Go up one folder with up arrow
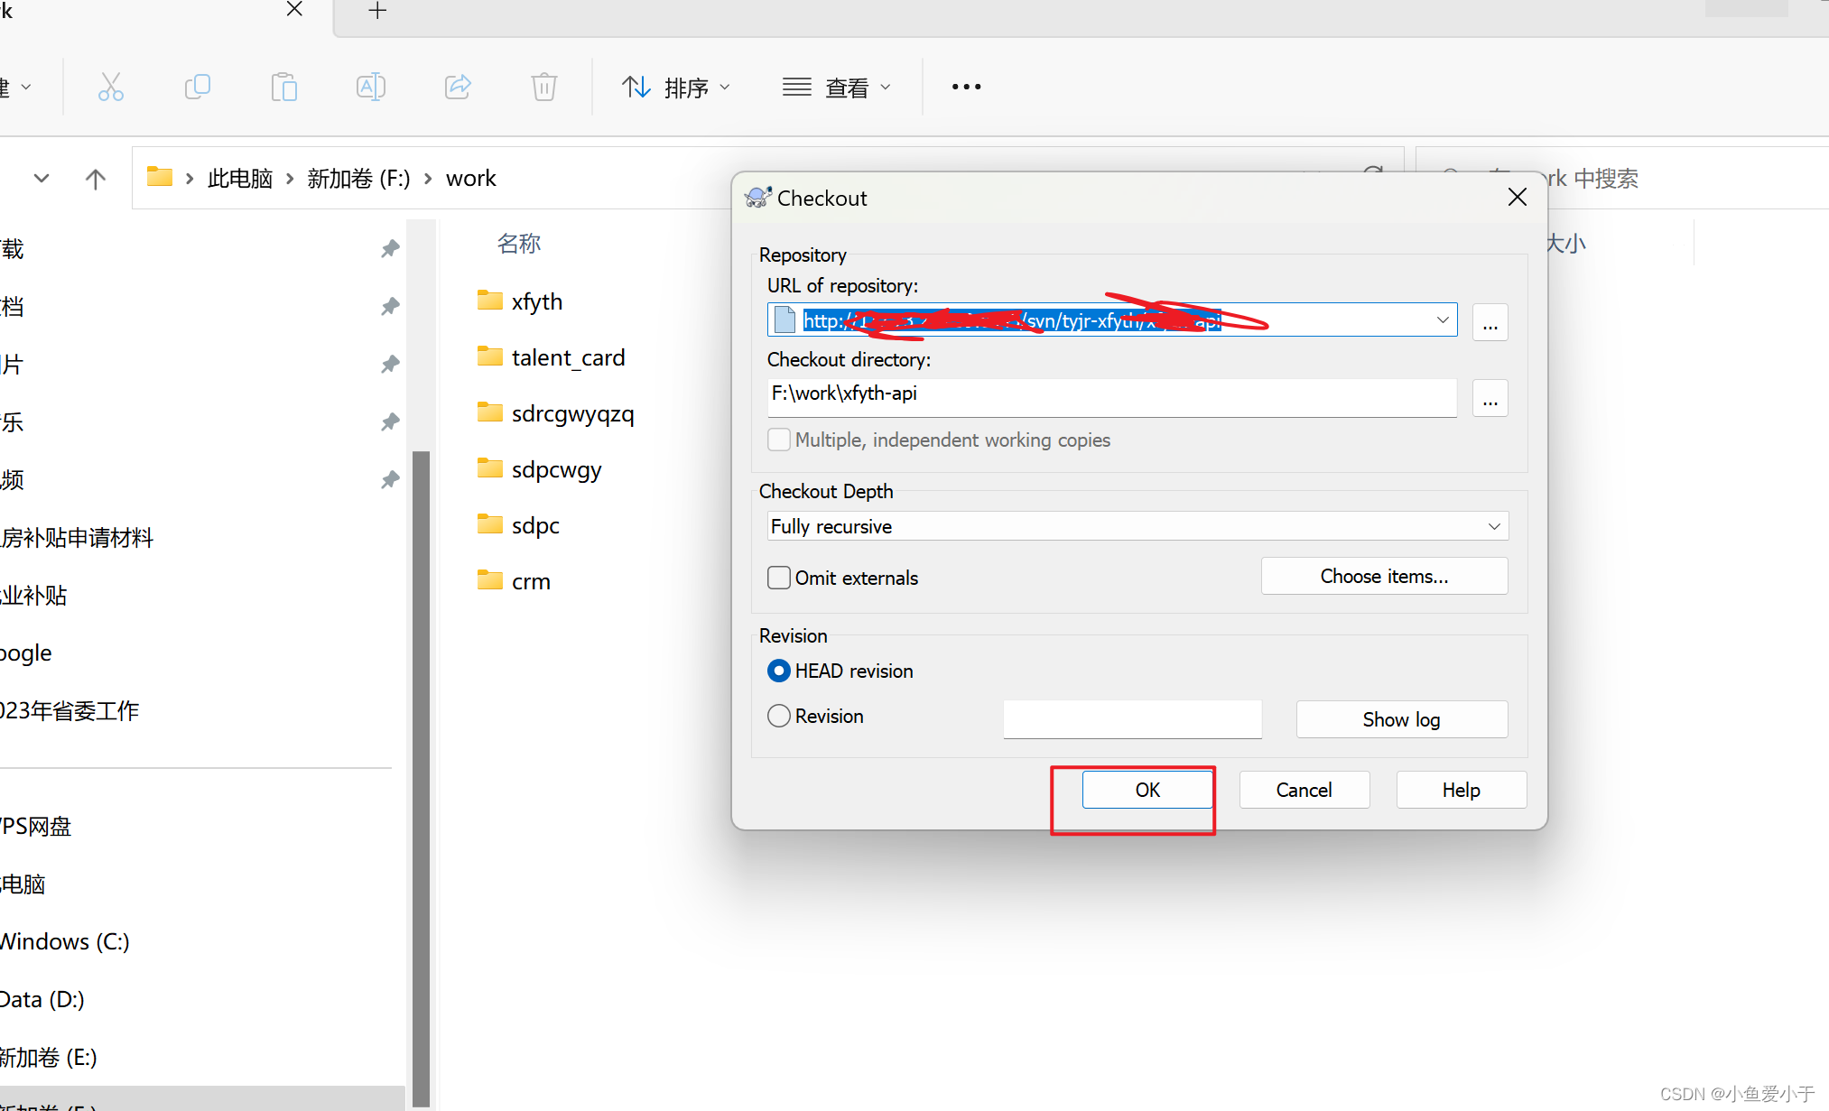1829x1111 pixels. (95, 179)
